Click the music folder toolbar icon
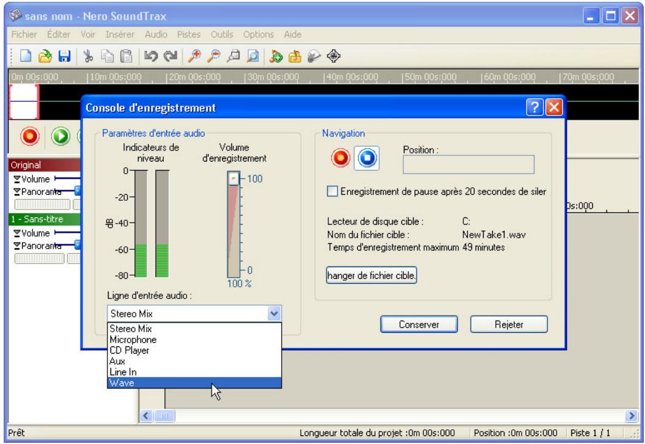The image size is (645, 444). pos(295,56)
